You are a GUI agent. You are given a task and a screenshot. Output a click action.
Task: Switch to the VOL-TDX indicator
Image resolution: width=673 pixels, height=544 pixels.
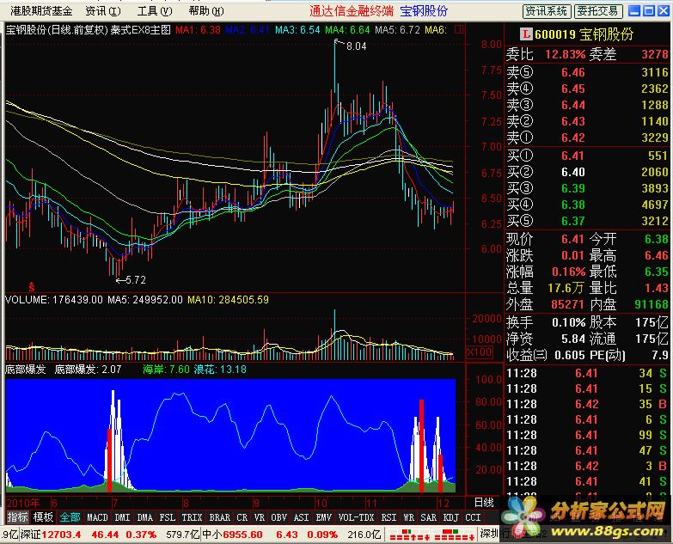click(x=356, y=517)
